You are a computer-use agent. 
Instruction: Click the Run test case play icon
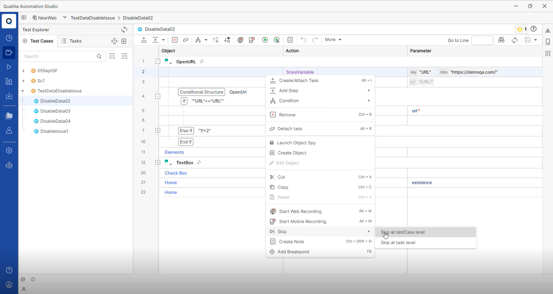[x=265, y=40]
